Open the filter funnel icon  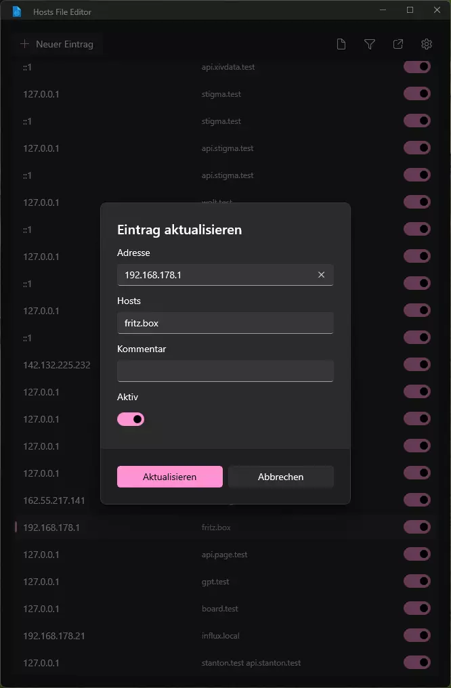[x=369, y=44]
